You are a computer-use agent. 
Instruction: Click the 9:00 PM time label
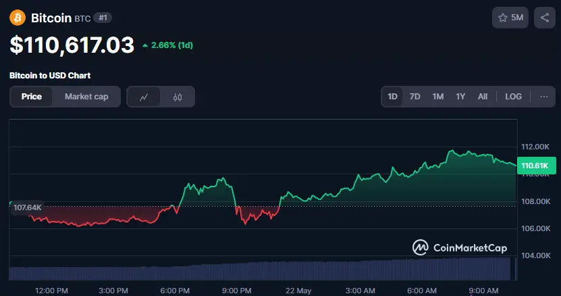236,291
